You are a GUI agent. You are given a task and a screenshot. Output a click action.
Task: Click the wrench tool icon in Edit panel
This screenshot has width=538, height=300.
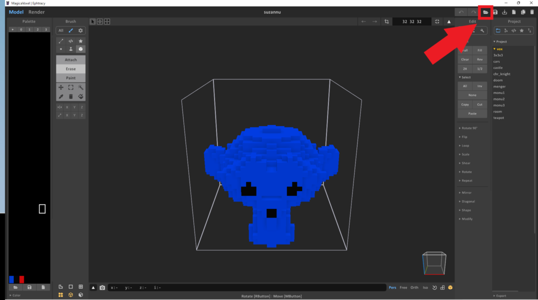coord(482,30)
